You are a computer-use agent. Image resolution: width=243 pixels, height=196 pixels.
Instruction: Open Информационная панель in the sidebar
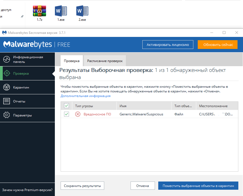pyautogui.click(x=27, y=59)
